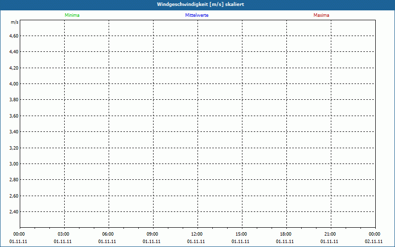Click the 2,40 y-axis value
This screenshot has height=247, width=395.
[14, 212]
